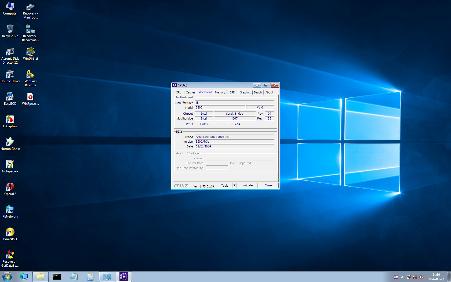Select the PowerISO desktop icon

10,234
